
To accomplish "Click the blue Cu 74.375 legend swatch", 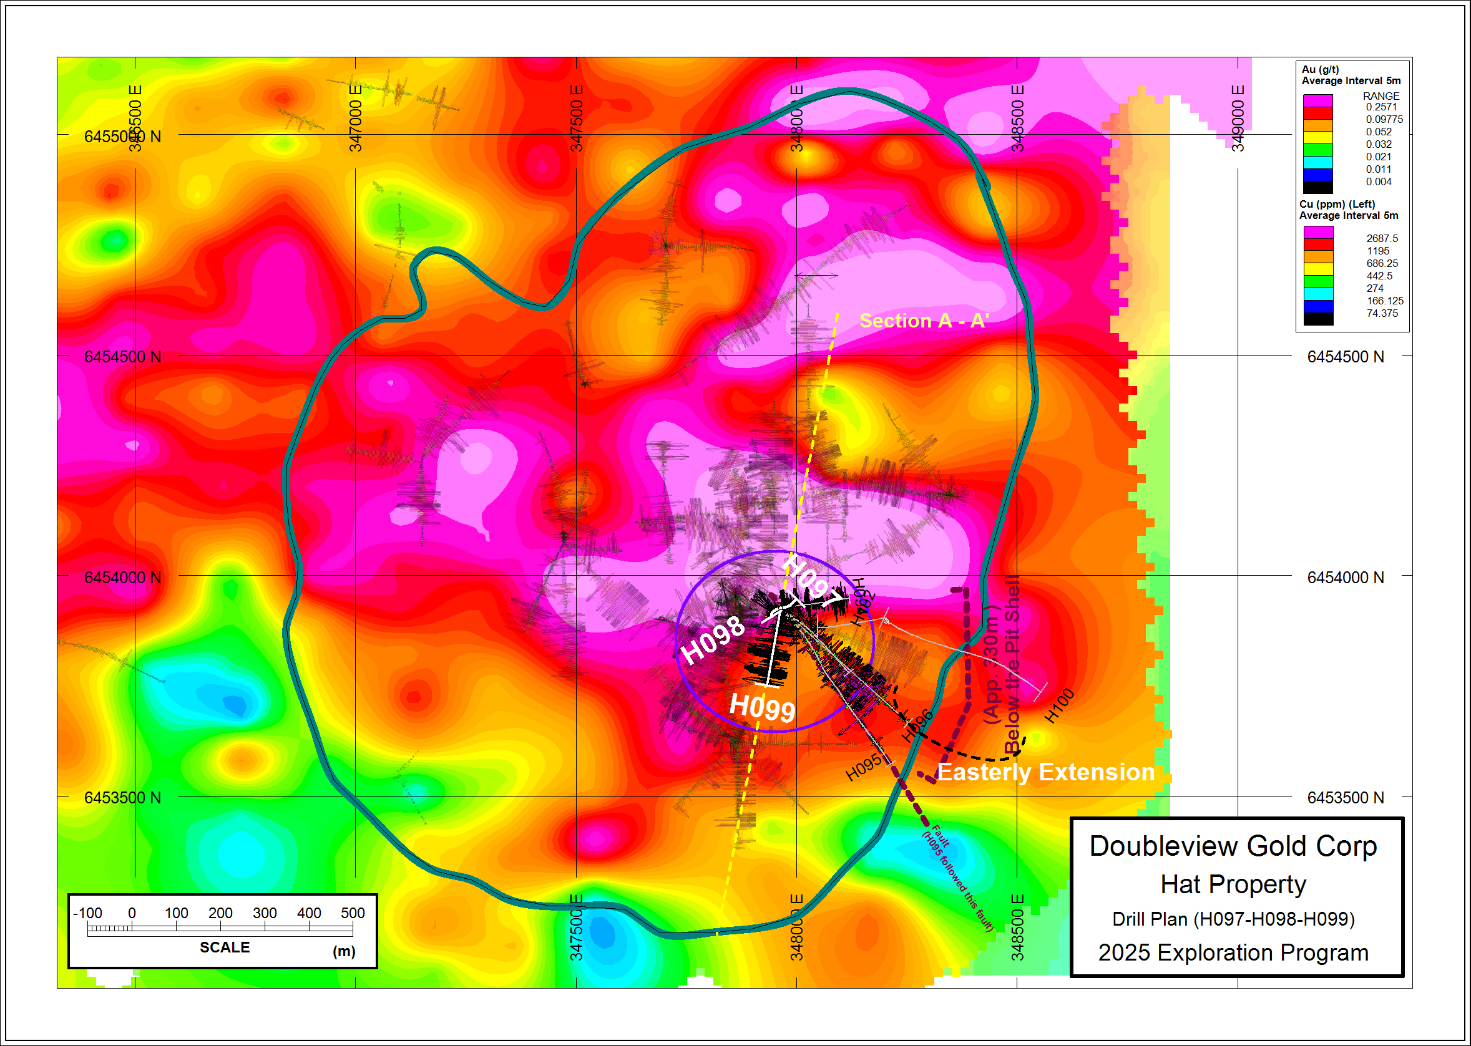I will (1318, 308).
